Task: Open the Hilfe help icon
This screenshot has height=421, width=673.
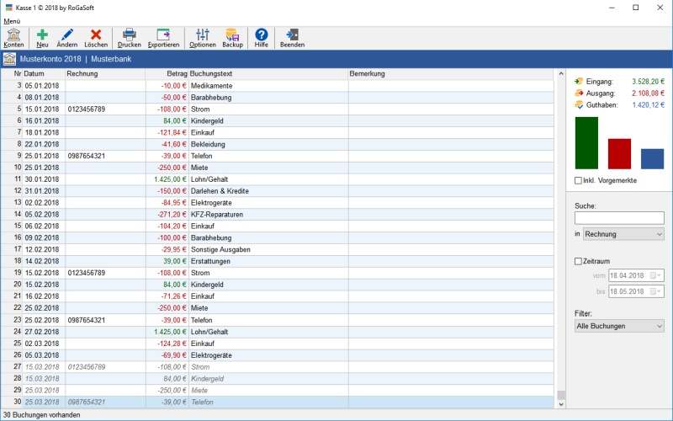Action: pyautogui.click(x=262, y=37)
